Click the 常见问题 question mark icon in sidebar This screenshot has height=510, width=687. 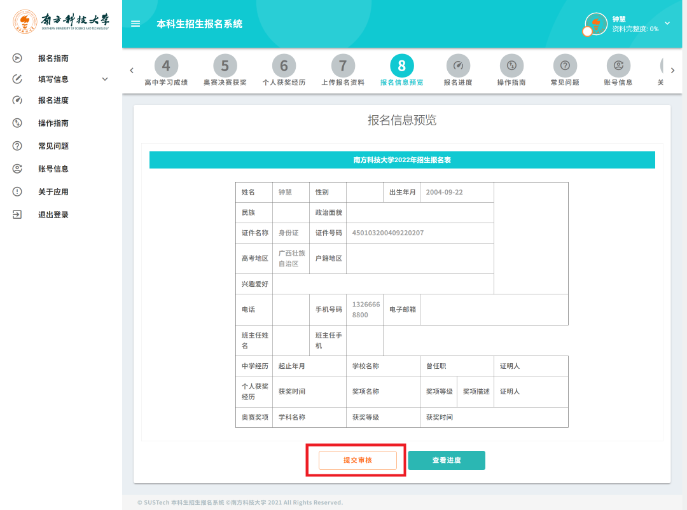tap(17, 146)
